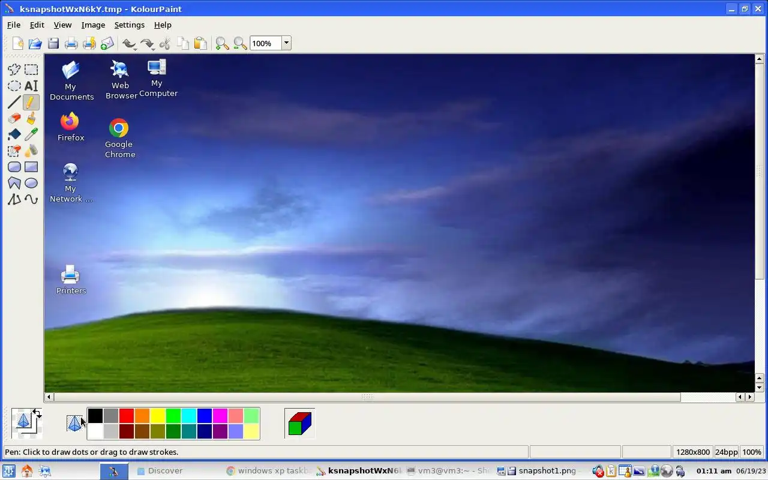This screenshot has width=768, height=480.
Task: Pick the magenta color swatch
Action: (x=220, y=415)
